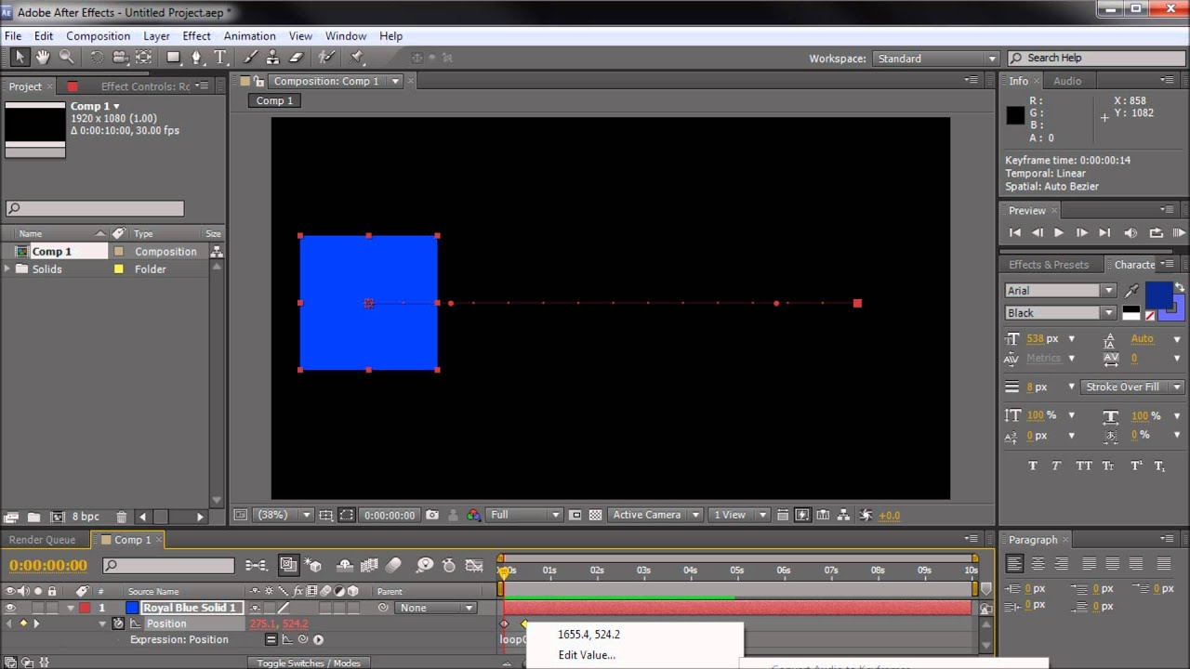Open the viewer magnification 38% dropdown
Viewport: 1190px width, 669px height.
[x=284, y=515]
